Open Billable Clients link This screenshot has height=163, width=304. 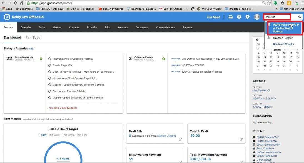point(166,136)
